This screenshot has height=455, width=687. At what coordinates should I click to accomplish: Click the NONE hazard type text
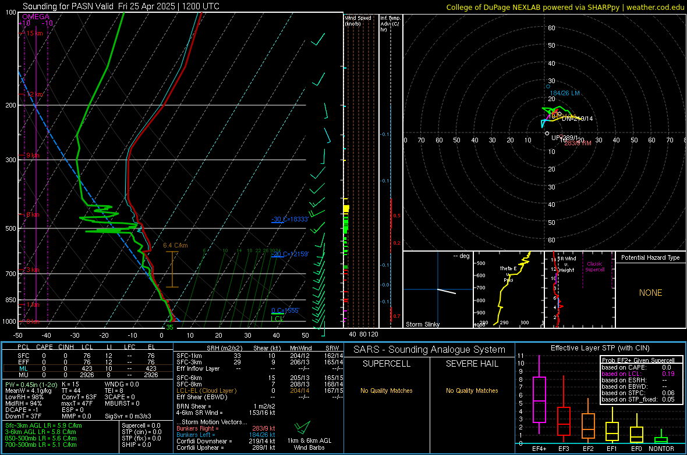(x=650, y=293)
